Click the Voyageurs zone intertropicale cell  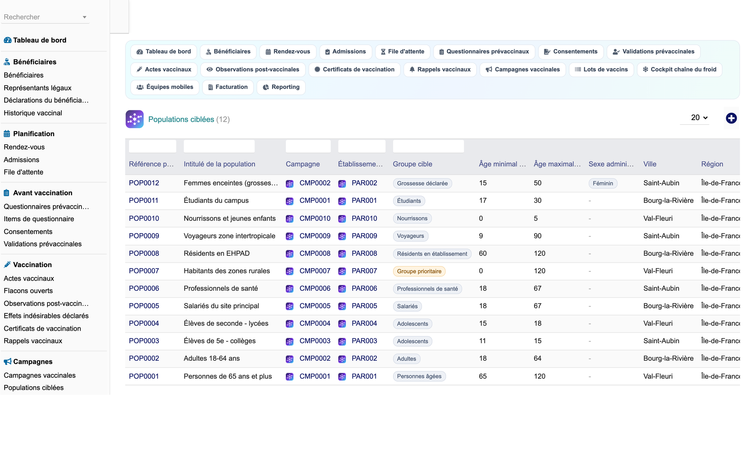tap(230, 236)
